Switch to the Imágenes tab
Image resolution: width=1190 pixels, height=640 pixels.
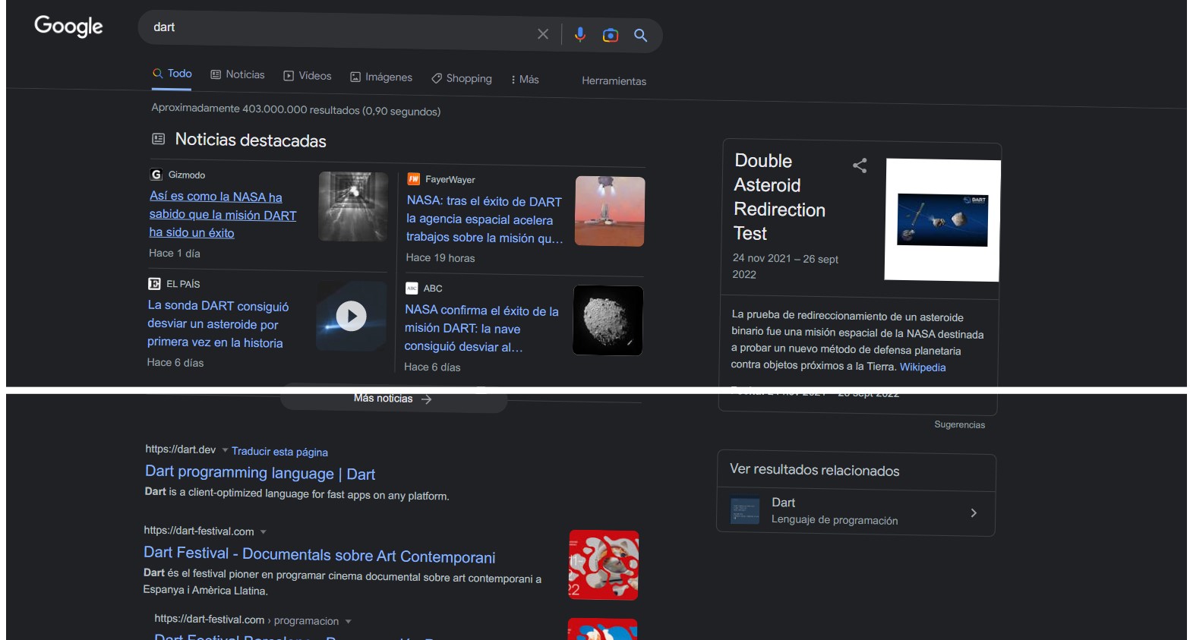pyautogui.click(x=380, y=77)
